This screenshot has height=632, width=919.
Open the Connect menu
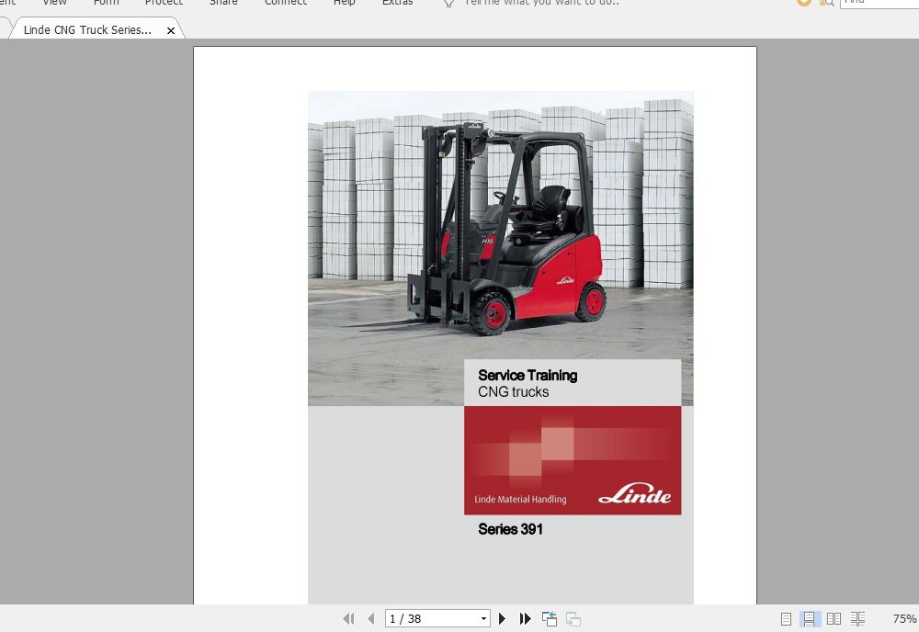click(286, 2)
